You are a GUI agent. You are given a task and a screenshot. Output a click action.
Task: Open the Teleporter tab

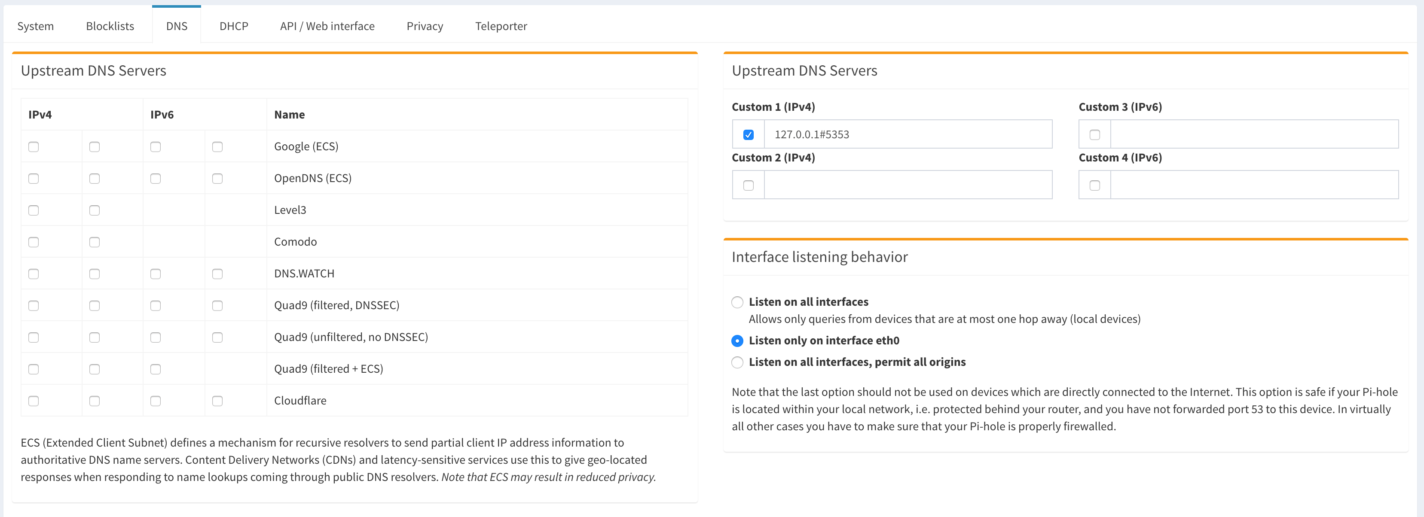501,26
